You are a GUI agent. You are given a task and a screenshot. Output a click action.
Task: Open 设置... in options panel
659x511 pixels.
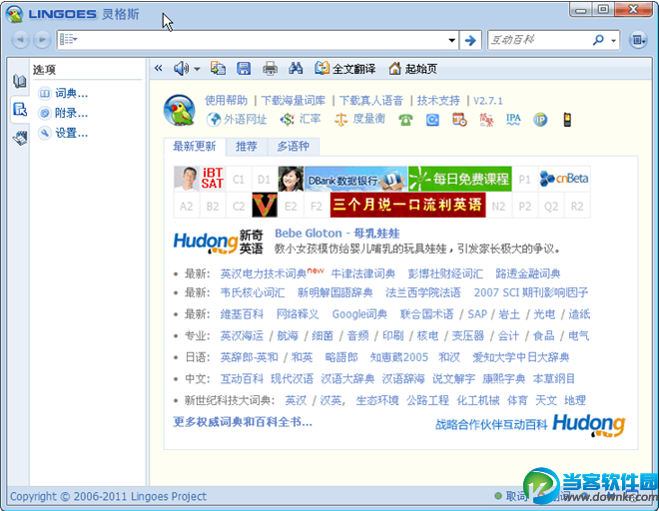[63, 133]
